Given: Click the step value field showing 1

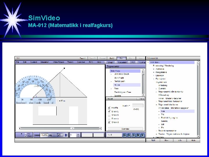Looking at the screenshot, I should pyautogui.click(x=73, y=135).
